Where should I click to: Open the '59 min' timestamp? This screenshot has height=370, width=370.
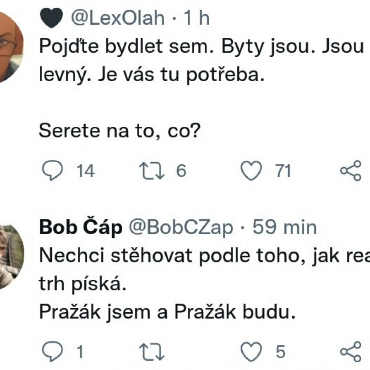[284, 227]
